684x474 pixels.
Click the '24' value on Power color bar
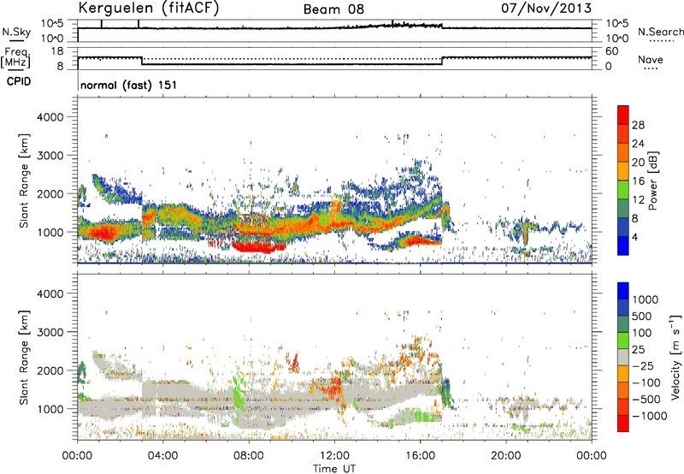[x=638, y=144]
